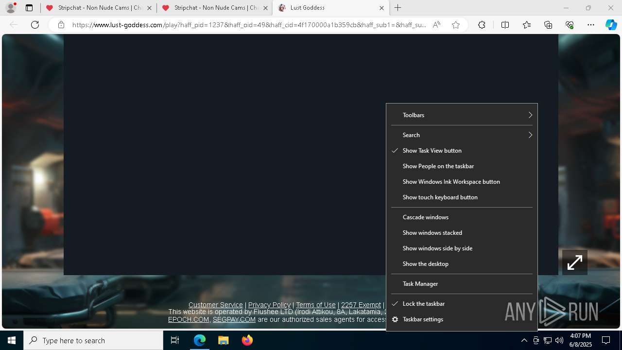
Task: Toggle Lock the taskbar
Action: (462, 304)
